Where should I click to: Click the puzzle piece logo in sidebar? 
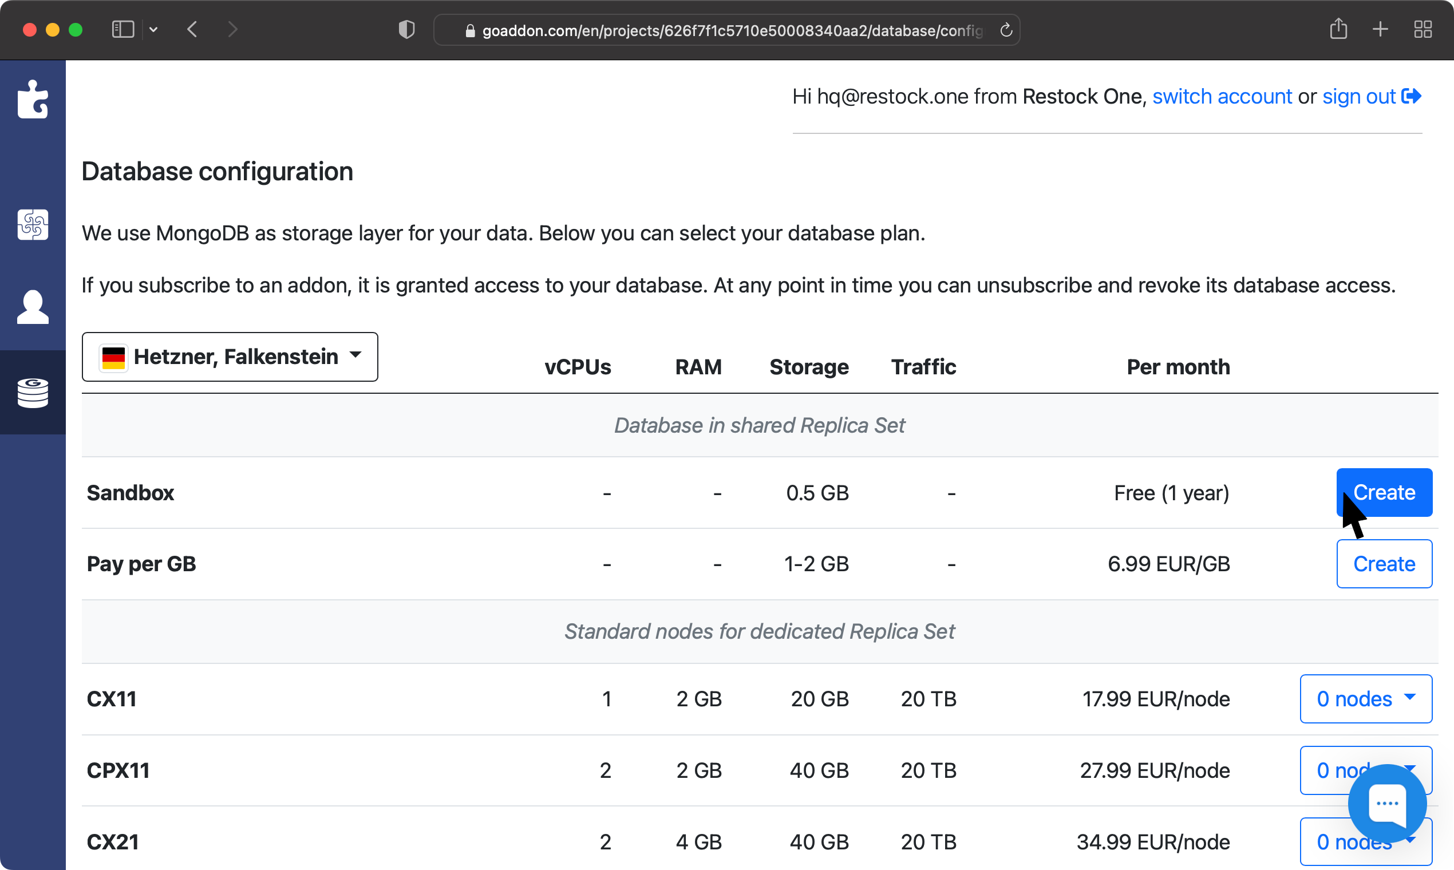click(x=33, y=99)
